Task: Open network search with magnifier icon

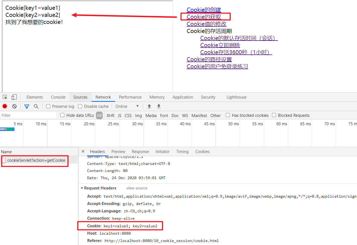Action: click(36, 106)
